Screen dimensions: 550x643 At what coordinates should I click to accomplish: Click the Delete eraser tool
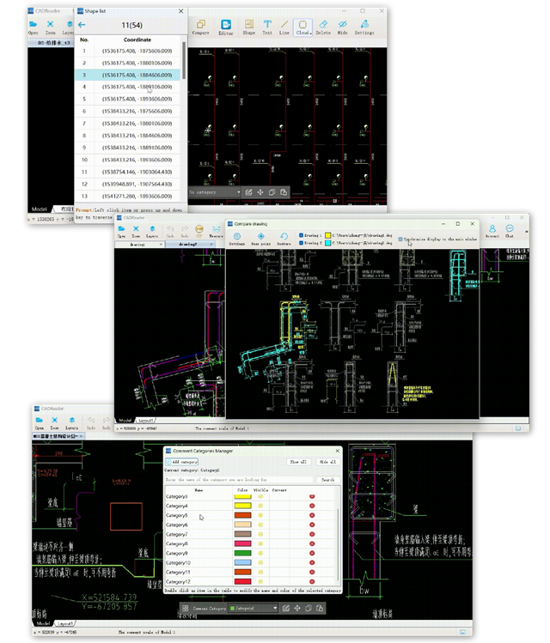323,27
